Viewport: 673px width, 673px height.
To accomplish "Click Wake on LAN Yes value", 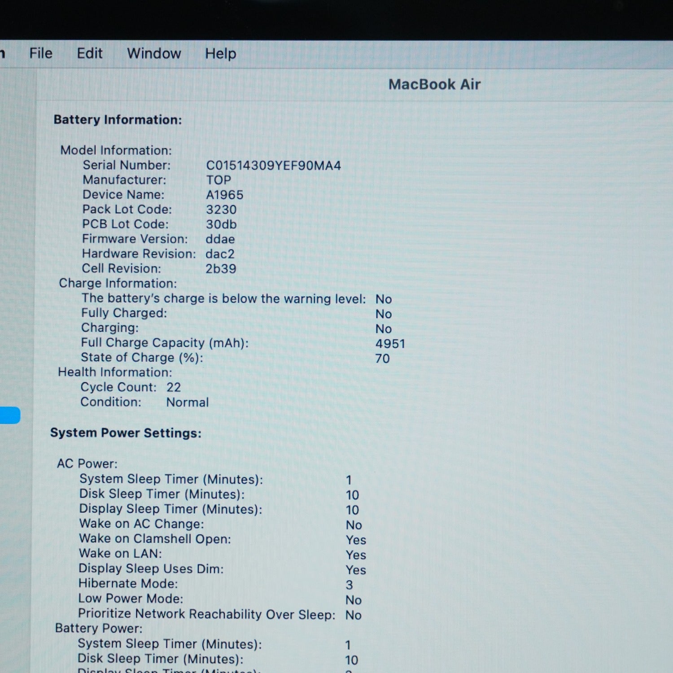I will tap(356, 555).
